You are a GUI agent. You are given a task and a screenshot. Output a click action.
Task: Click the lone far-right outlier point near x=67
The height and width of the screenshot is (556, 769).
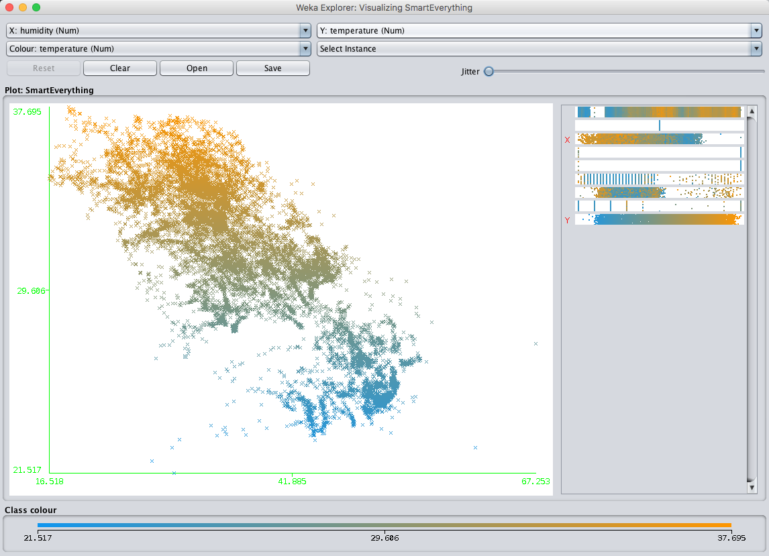(535, 343)
